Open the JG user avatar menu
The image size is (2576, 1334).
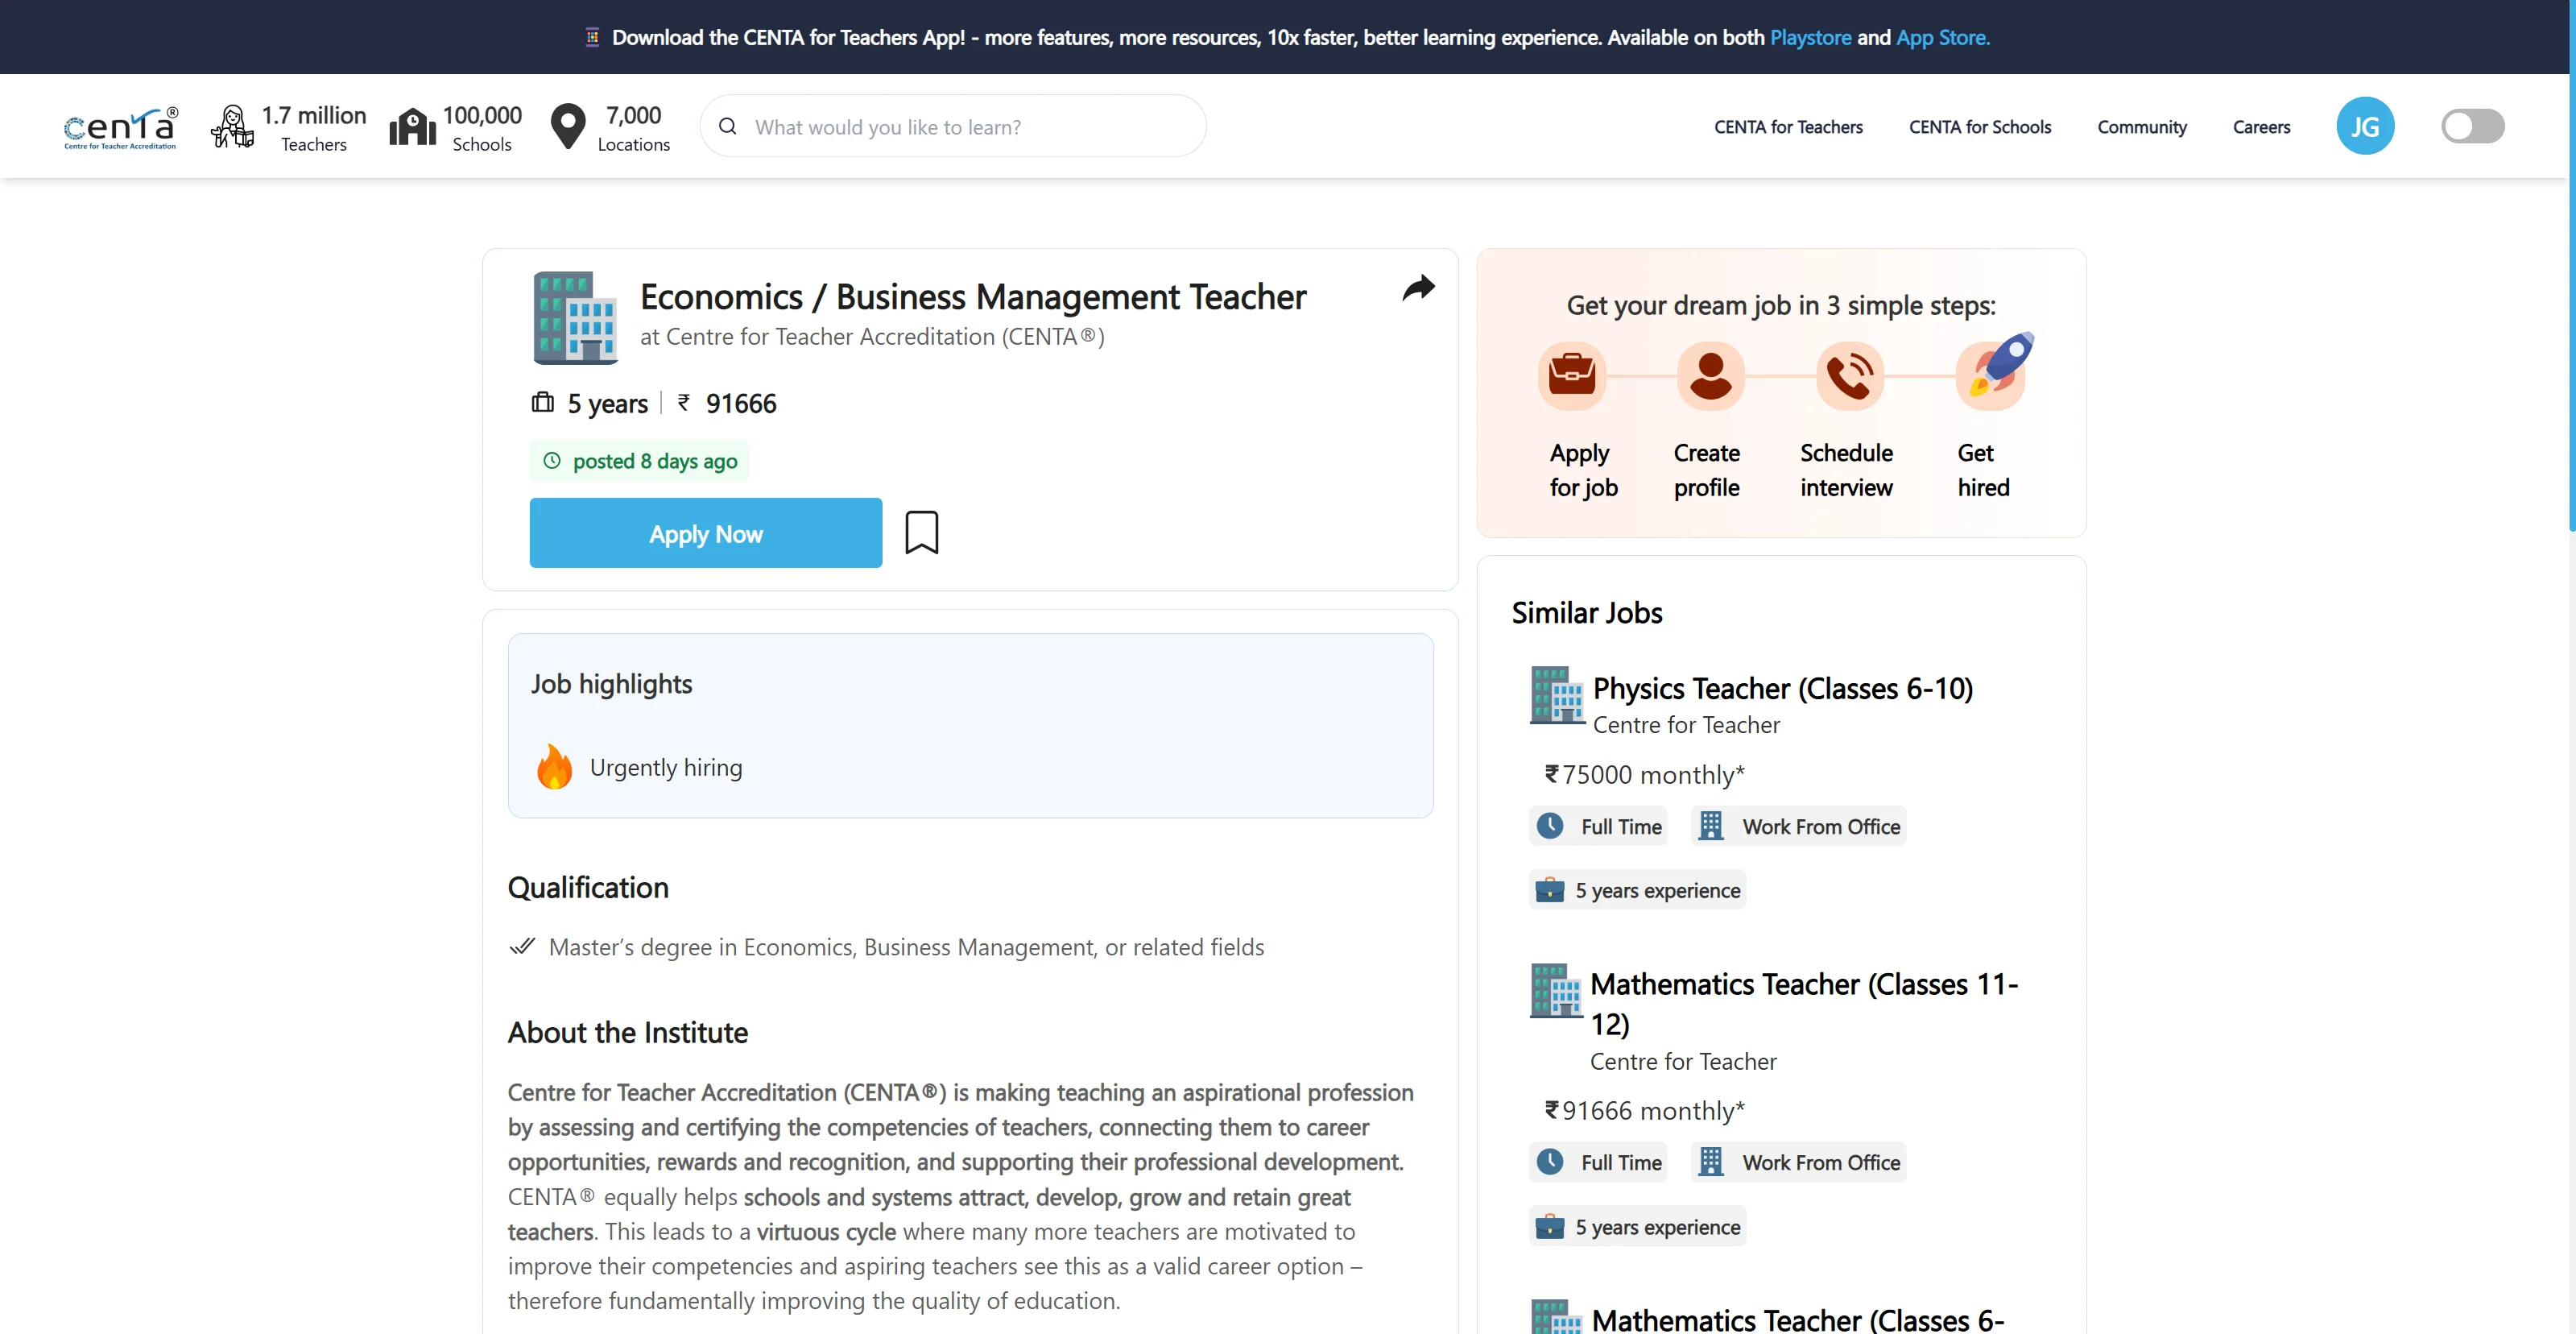tap(2364, 126)
